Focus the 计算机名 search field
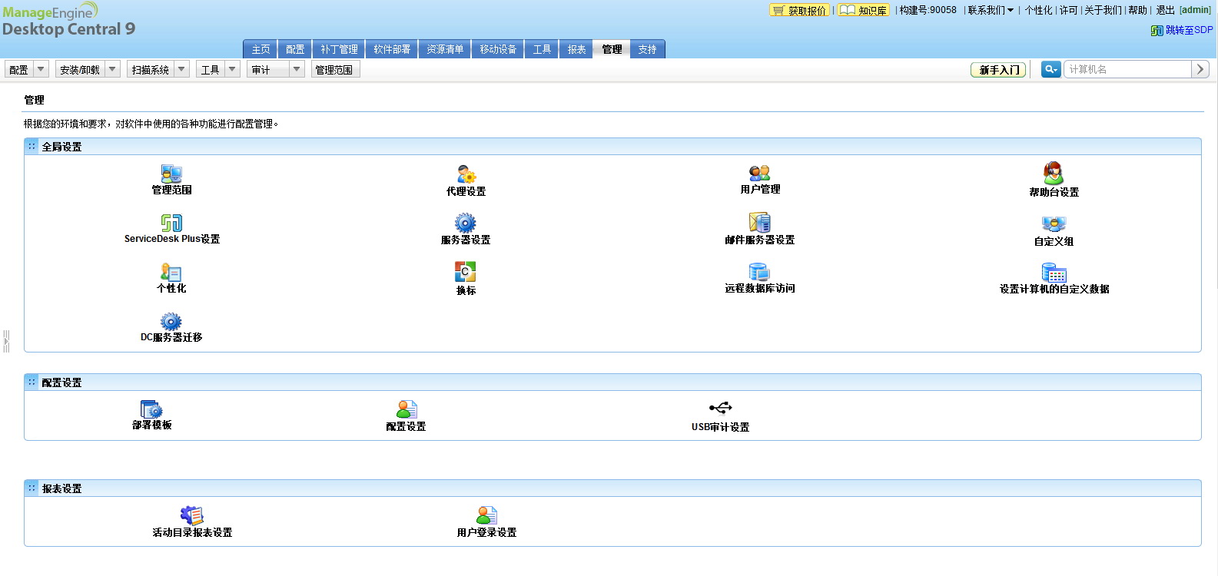The image size is (1218, 576). 1127,69
